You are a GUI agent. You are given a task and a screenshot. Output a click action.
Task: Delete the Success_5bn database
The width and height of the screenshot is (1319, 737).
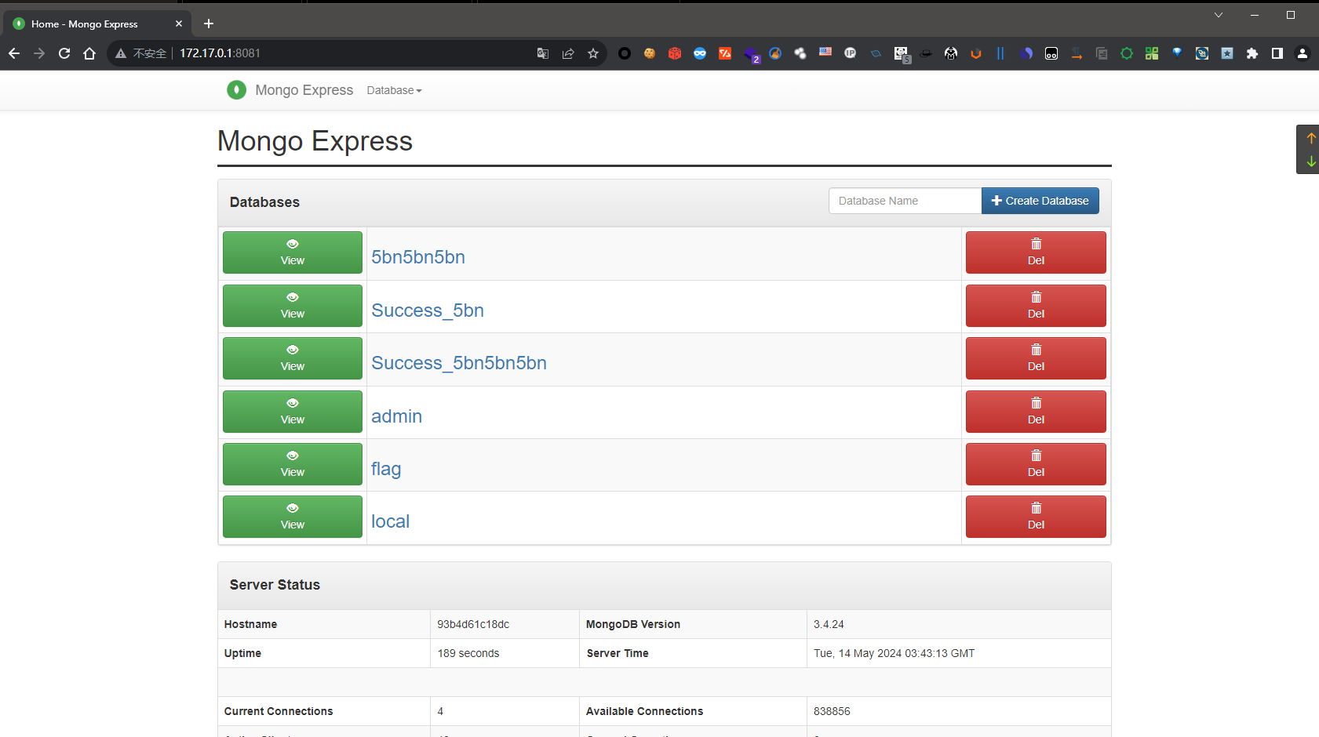1036,306
